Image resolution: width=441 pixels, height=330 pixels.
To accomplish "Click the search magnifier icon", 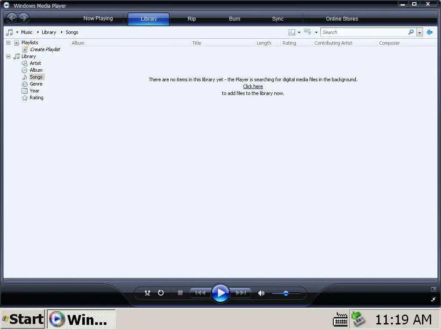I will tap(411, 32).
